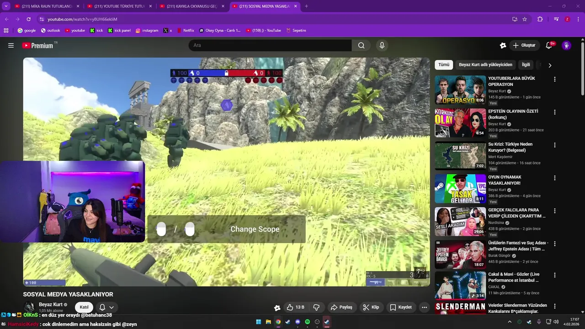
Task: Open YOUTUBERLARA BÜYÜK OPERASYON thumbnail
Action: [460, 90]
